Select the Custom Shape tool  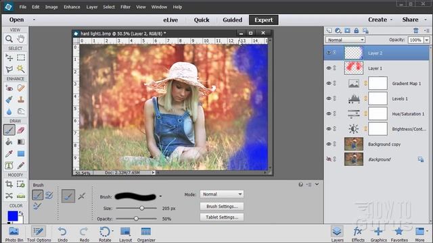point(21,154)
